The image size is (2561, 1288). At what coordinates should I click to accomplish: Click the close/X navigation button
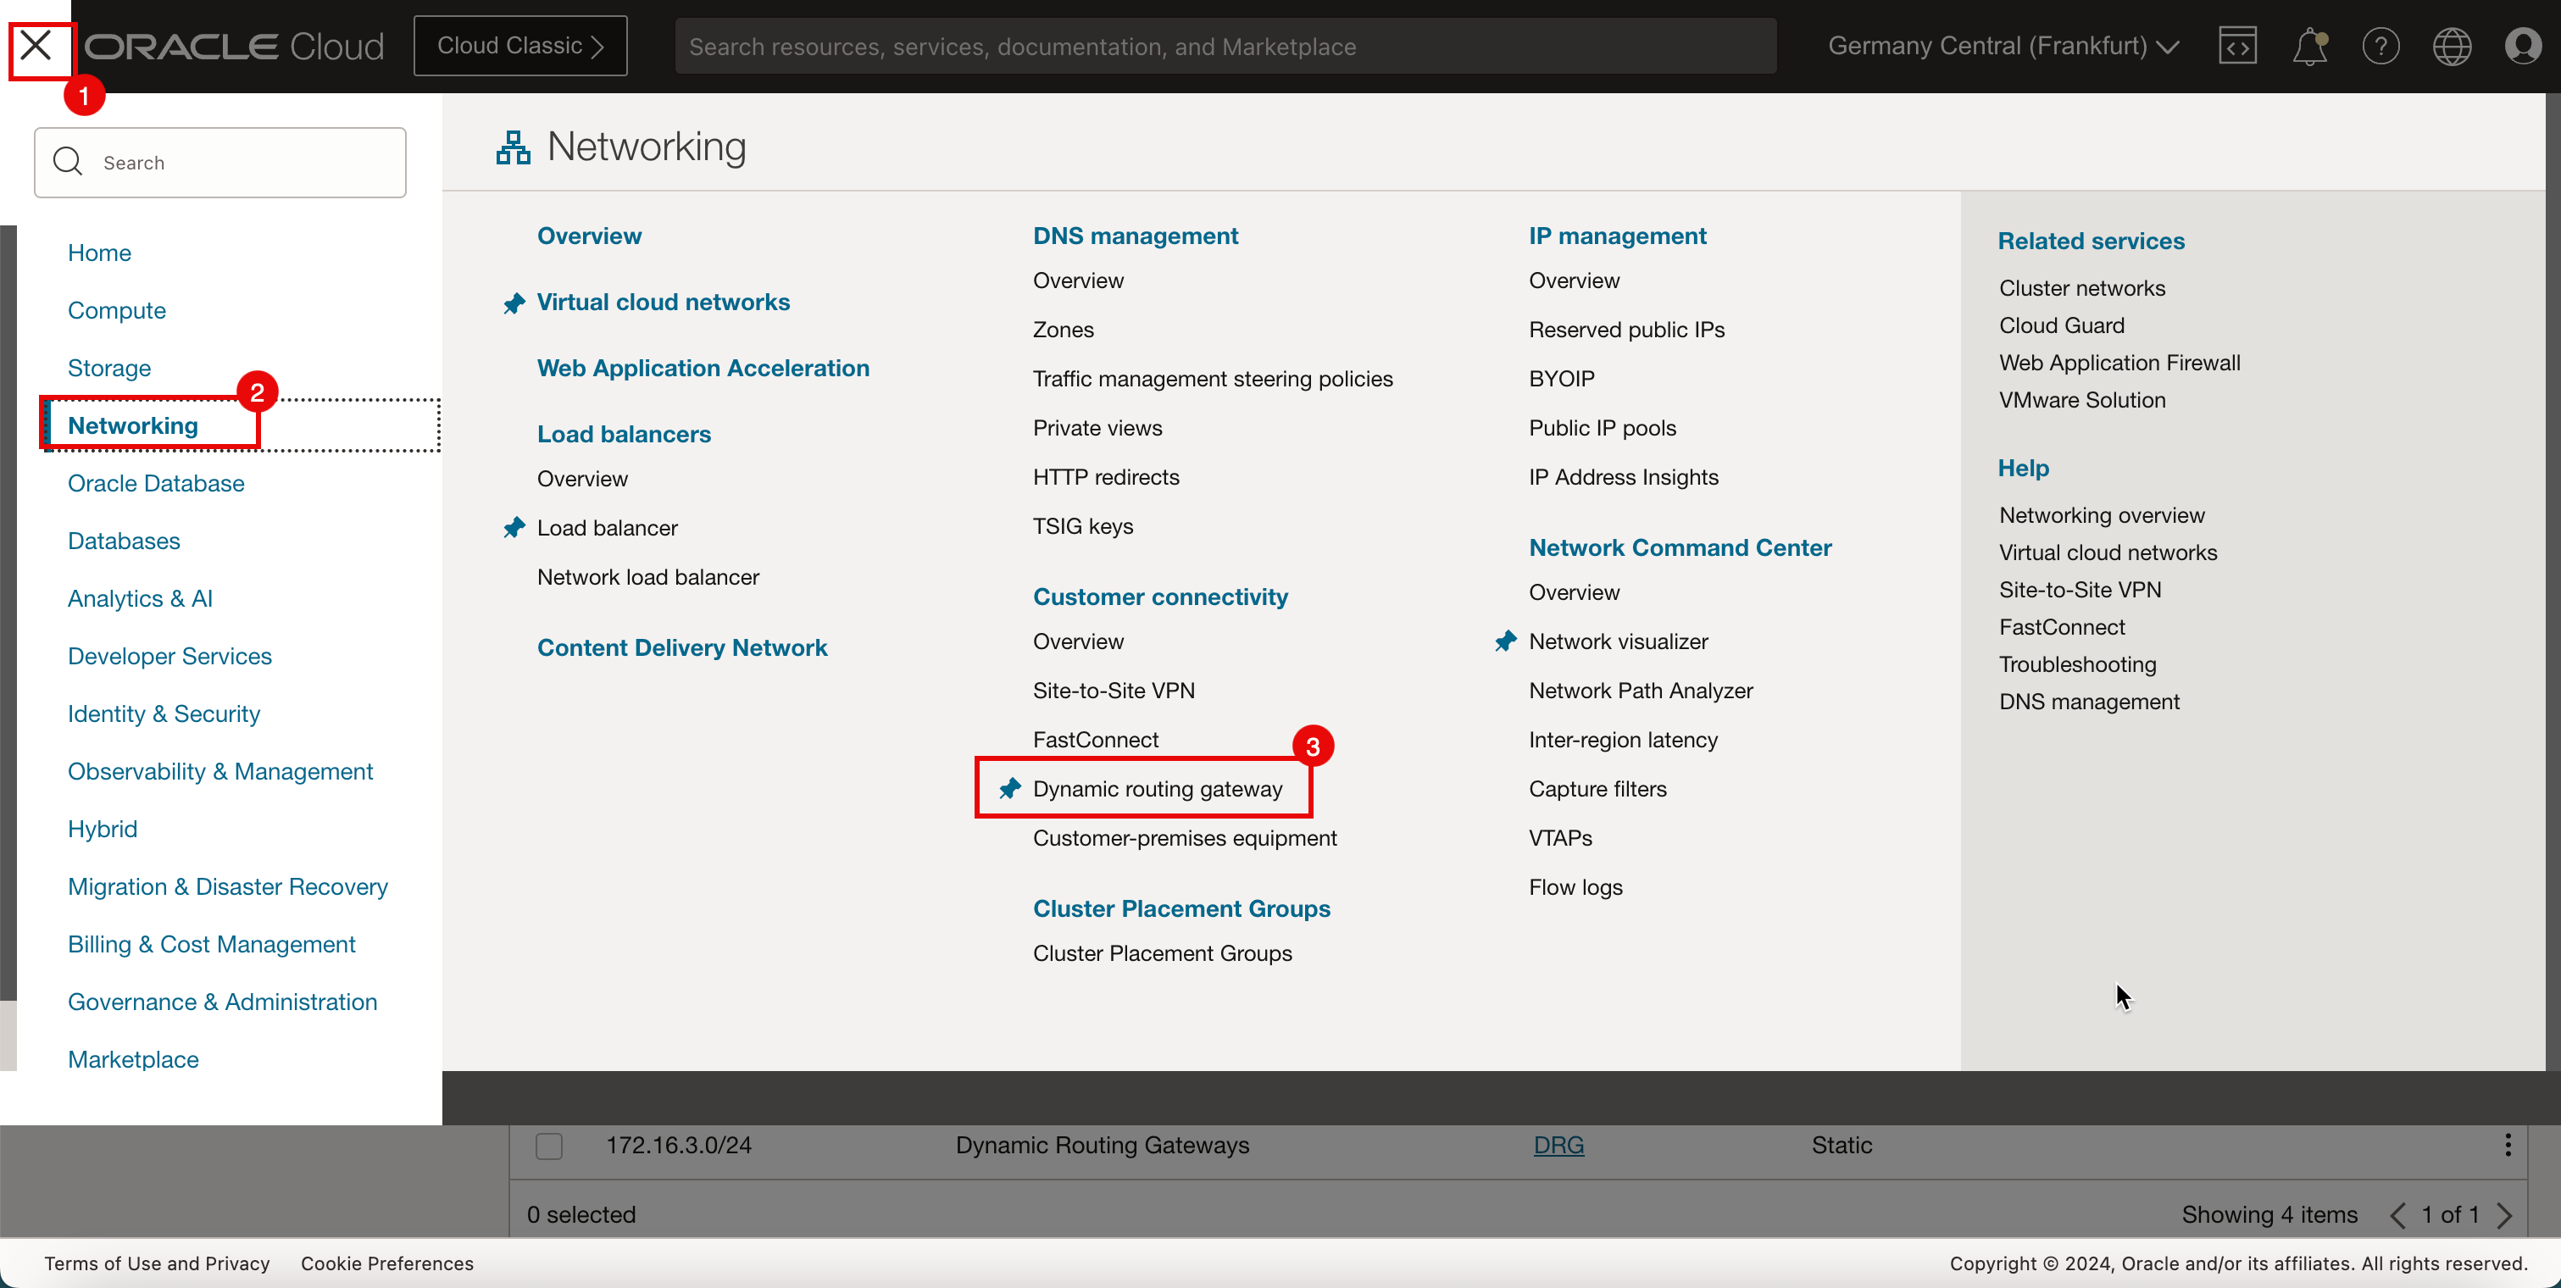pyautogui.click(x=36, y=44)
